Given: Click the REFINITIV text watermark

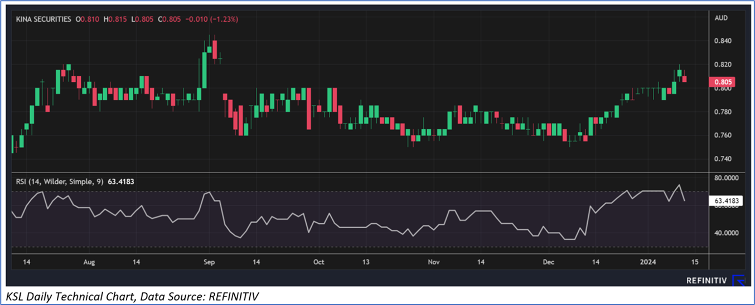Looking at the screenshot, I should (706, 281).
